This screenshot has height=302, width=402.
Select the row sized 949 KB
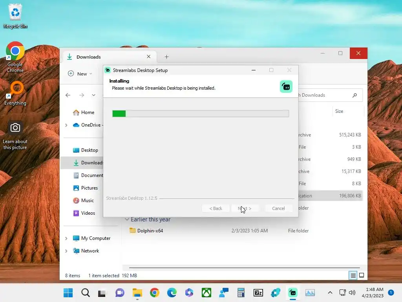point(330,159)
